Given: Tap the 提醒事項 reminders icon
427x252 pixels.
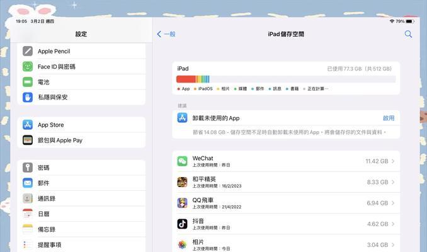Looking at the screenshot, I should click(x=28, y=244).
